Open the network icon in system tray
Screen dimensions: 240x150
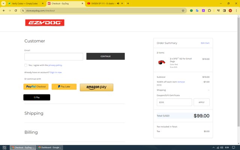(217, 147)
